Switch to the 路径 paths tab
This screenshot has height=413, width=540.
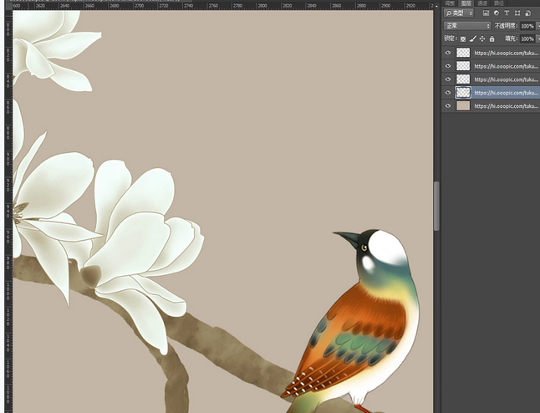pyautogui.click(x=499, y=3)
